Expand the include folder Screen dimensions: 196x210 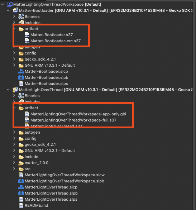(x=14, y=157)
